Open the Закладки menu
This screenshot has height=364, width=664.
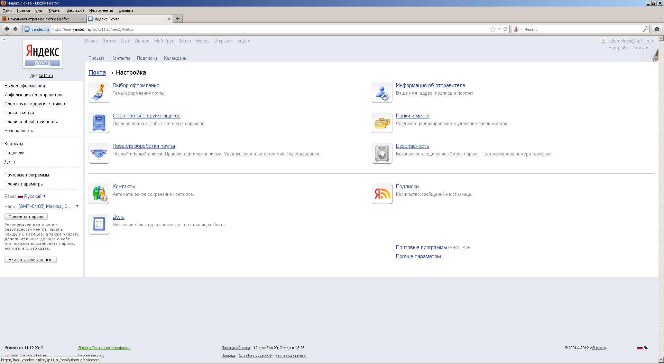point(75,10)
